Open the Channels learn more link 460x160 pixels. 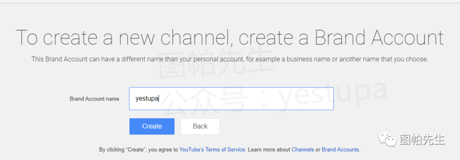click(x=303, y=149)
